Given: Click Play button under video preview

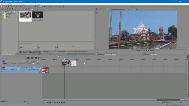Looking at the screenshot, I should 139,51.
